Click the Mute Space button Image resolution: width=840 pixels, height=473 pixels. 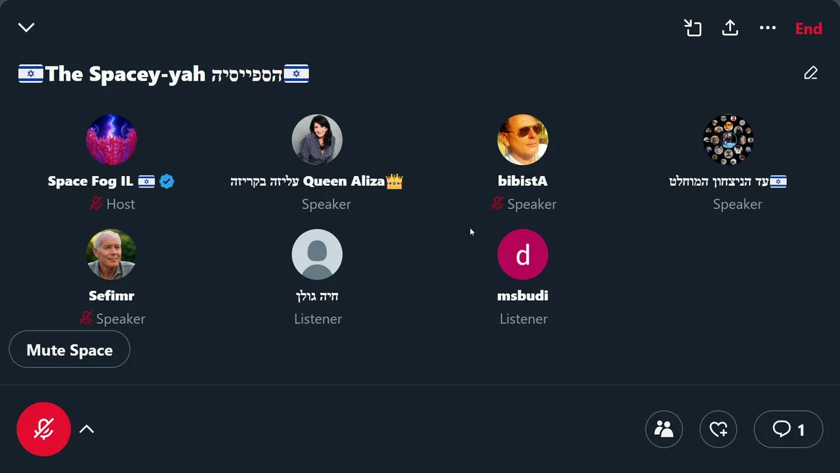tap(70, 349)
